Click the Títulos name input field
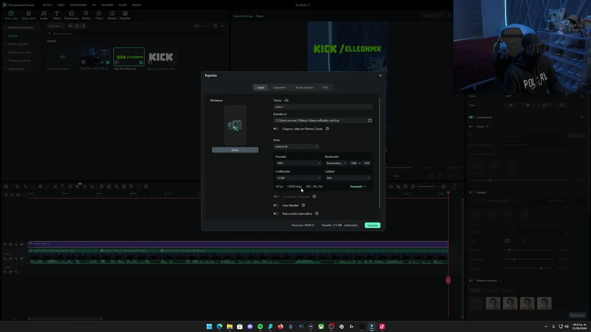 323,107
